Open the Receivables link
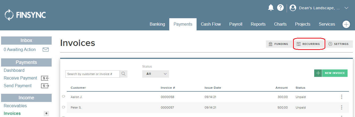 (15, 106)
